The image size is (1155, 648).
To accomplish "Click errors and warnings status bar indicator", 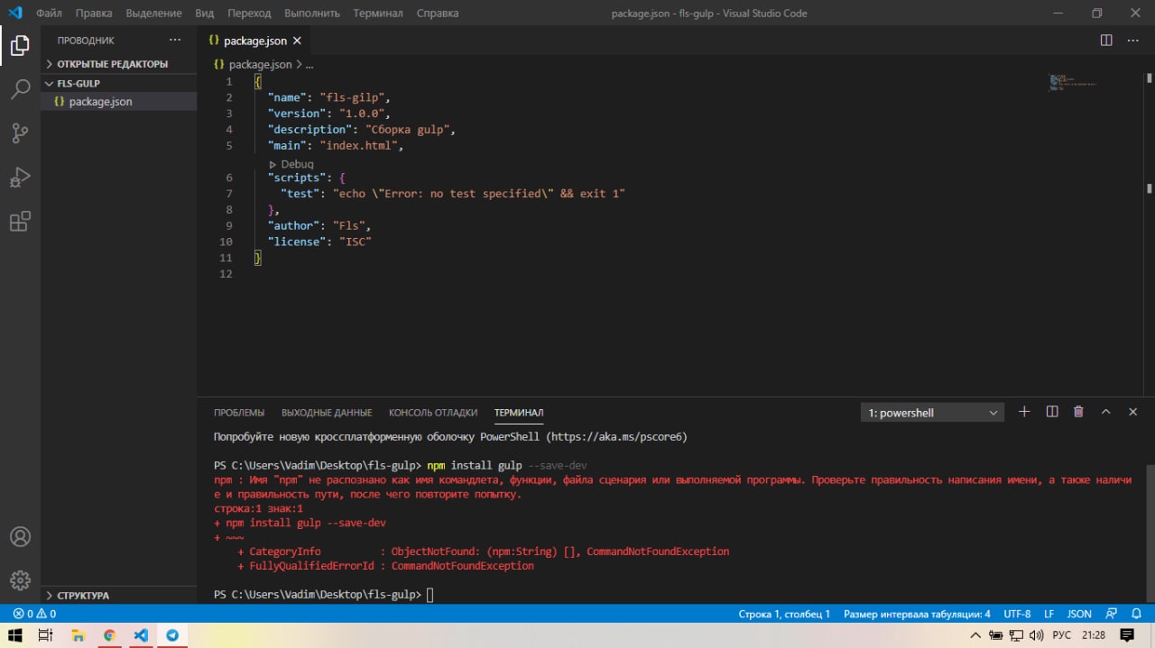I will click(x=34, y=614).
